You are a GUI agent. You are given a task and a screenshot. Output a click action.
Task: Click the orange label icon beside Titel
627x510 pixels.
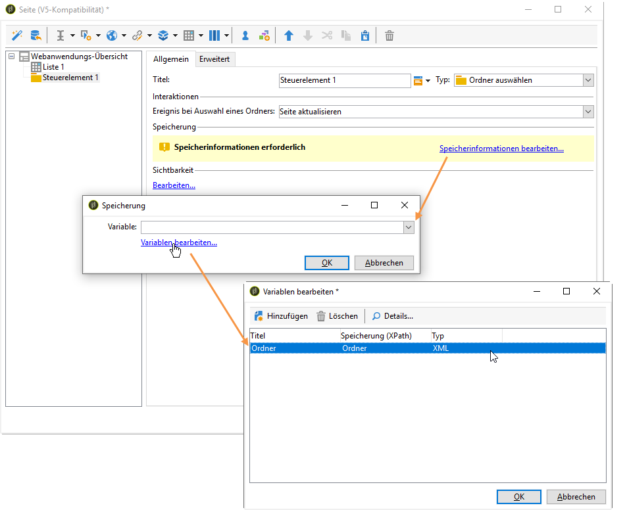(418, 80)
